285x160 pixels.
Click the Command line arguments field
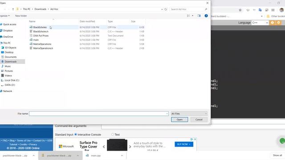click(x=193, y=126)
